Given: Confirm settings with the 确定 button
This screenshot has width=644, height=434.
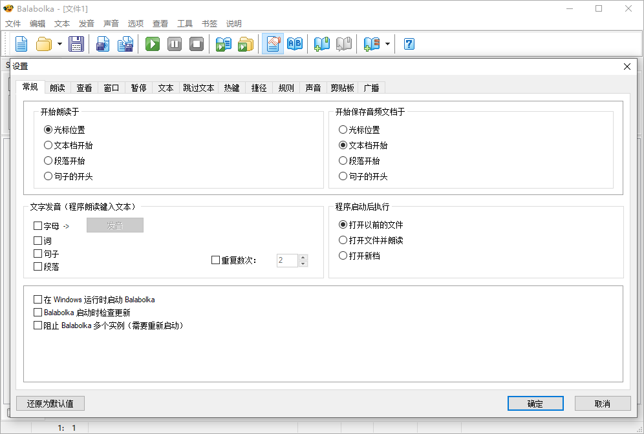Looking at the screenshot, I should click(x=535, y=403).
